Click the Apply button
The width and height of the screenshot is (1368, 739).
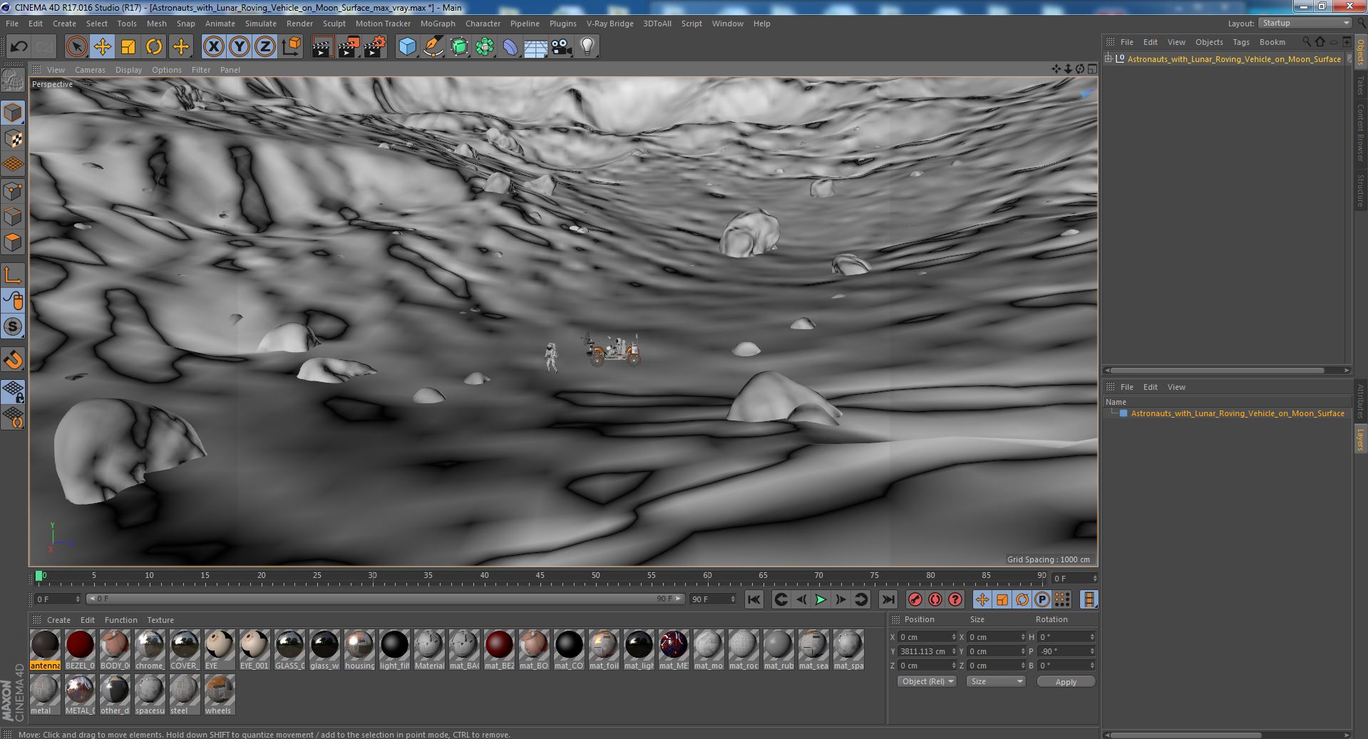click(1066, 682)
